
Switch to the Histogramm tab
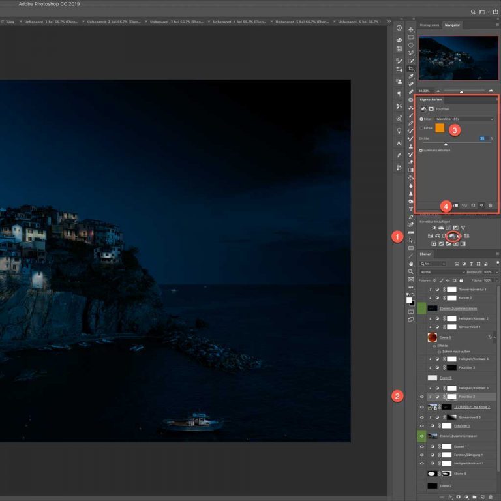(x=429, y=25)
